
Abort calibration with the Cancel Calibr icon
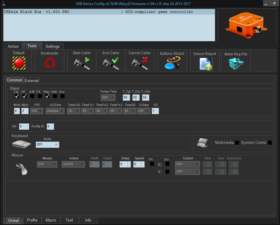[140, 63]
